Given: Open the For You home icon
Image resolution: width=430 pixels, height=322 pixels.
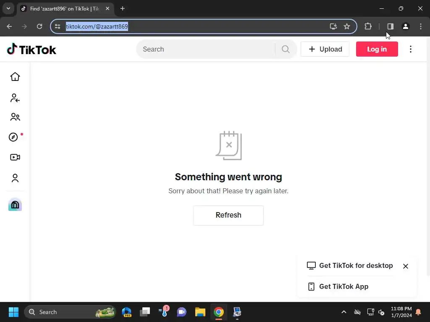Looking at the screenshot, I should 15,77.
